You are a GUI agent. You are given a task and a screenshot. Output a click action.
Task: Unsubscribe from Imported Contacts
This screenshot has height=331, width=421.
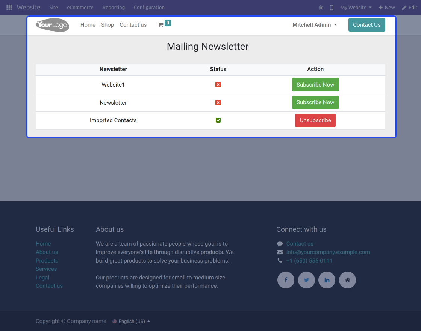[315, 120]
